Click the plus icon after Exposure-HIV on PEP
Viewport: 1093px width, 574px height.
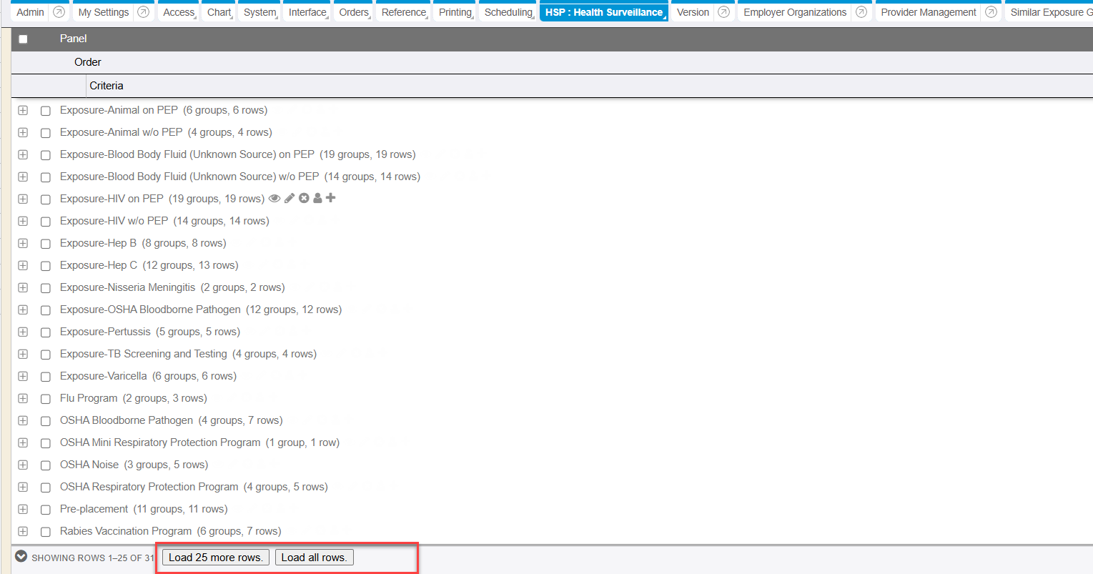click(x=330, y=198)
